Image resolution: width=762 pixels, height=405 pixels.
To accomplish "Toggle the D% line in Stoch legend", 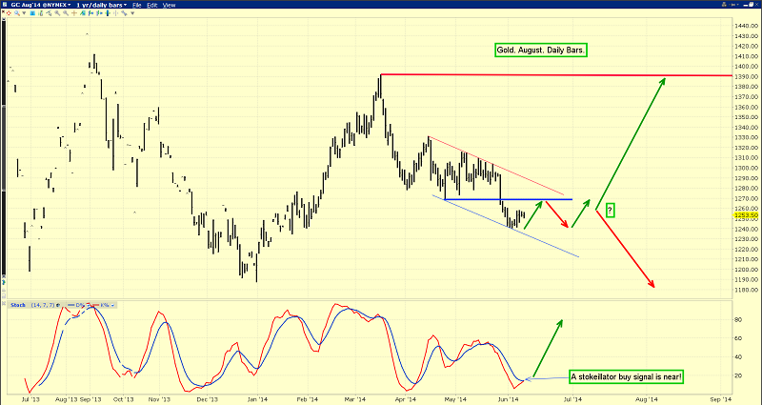I will tap(80, 305).
